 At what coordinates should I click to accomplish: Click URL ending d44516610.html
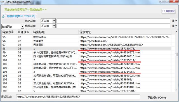click(x=110, y=56)
